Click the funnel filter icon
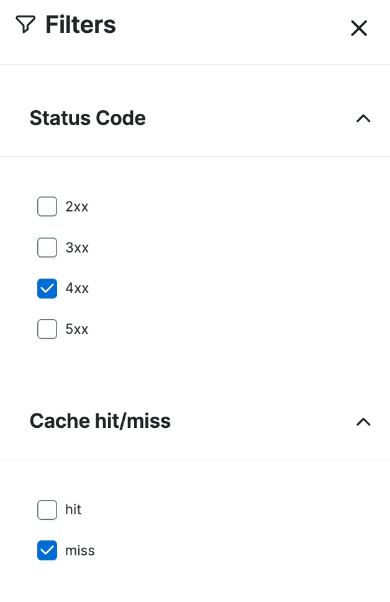390x602 pixels. coord(25,25)
